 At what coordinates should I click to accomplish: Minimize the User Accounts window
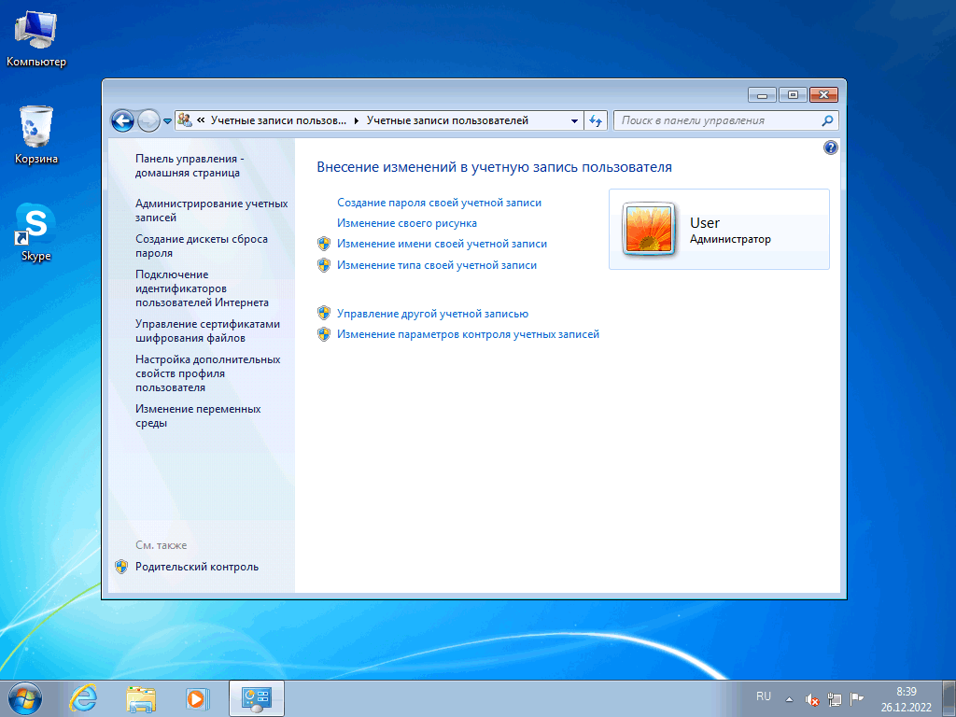tap(762, 95)
